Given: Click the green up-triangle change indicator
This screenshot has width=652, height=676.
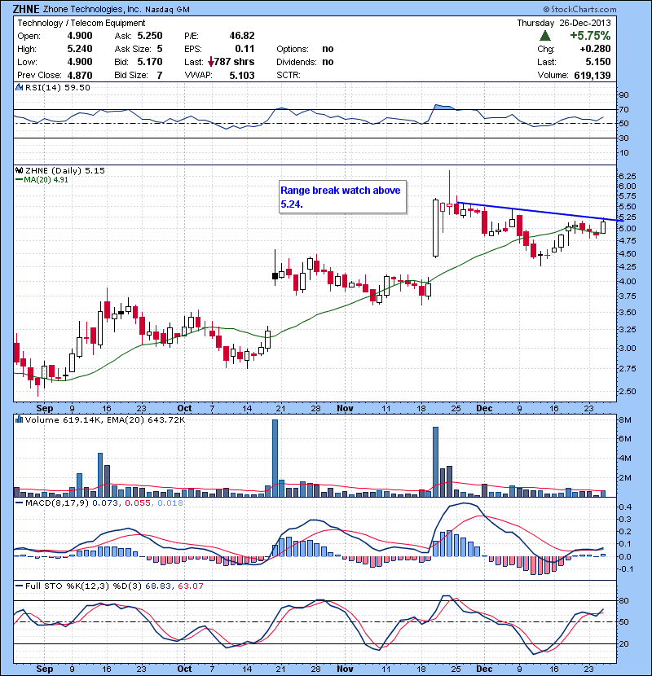Looking at the screenshot, I should pos(545,36).
